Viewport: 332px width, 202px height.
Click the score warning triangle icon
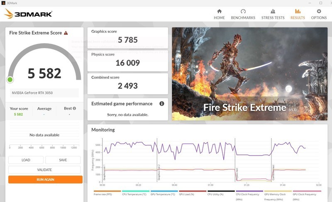[x=66, y=33]
